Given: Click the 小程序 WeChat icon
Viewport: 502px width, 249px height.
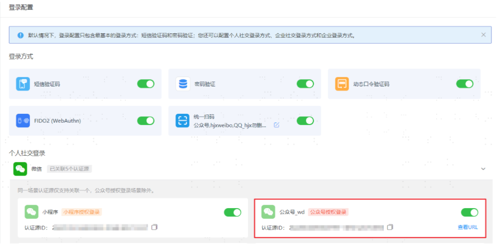Looking at the screenshot, I should tap(32, 212).
